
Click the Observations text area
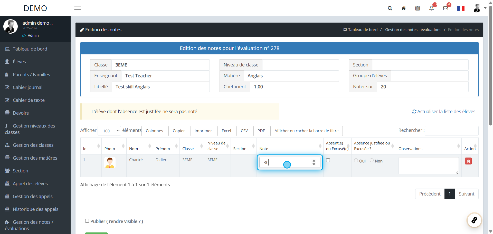pos(428,165)
